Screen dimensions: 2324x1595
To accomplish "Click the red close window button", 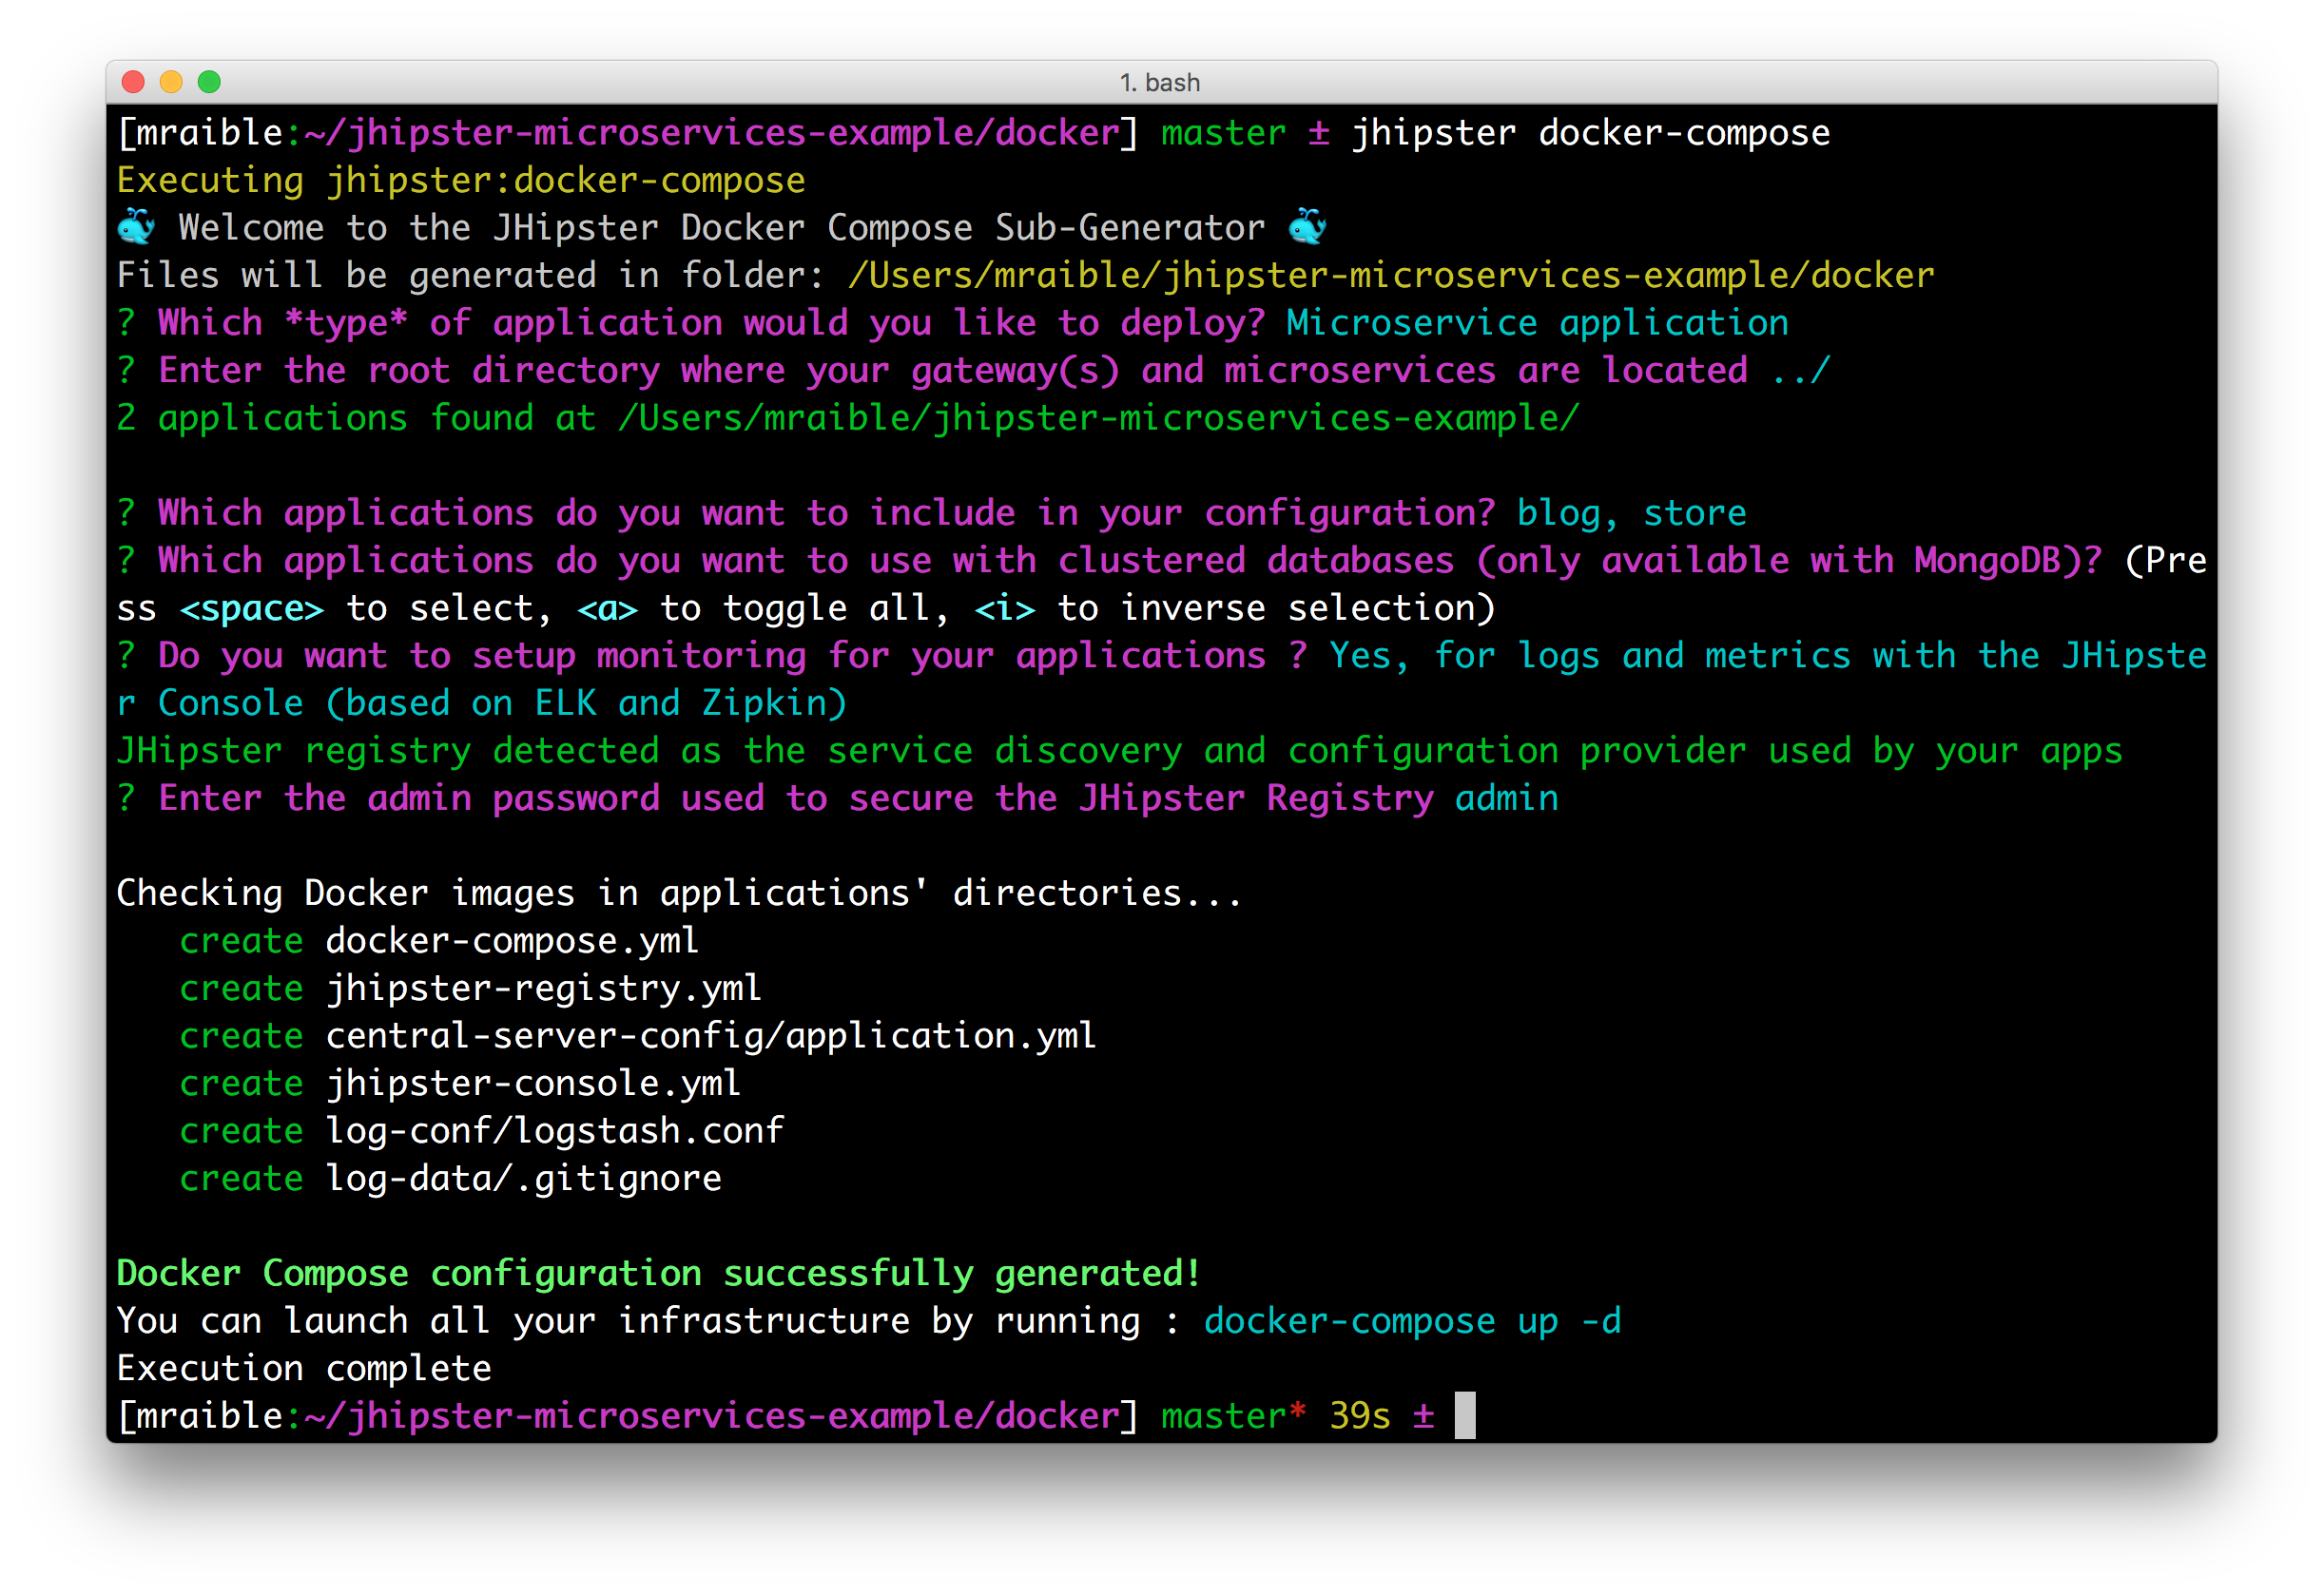I will tap(133, 82).
